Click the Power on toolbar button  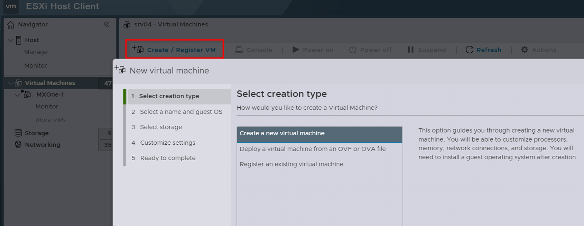pos(313,50)
